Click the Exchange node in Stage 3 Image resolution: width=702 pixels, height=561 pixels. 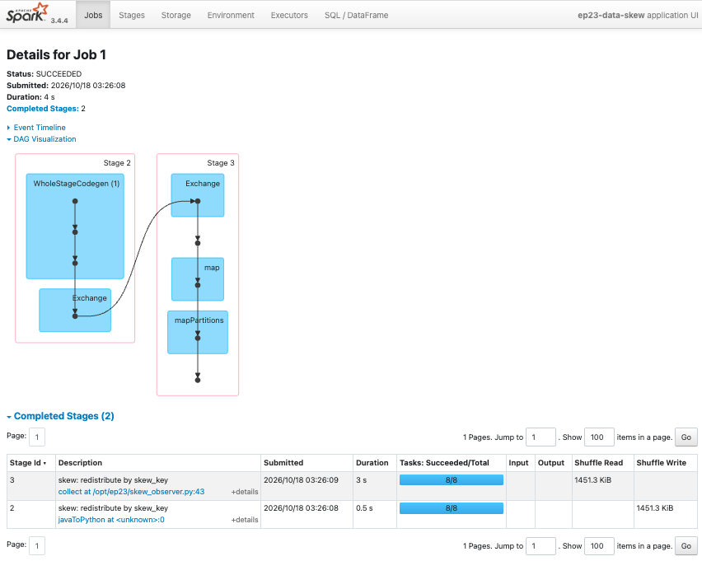coord(198,195)
